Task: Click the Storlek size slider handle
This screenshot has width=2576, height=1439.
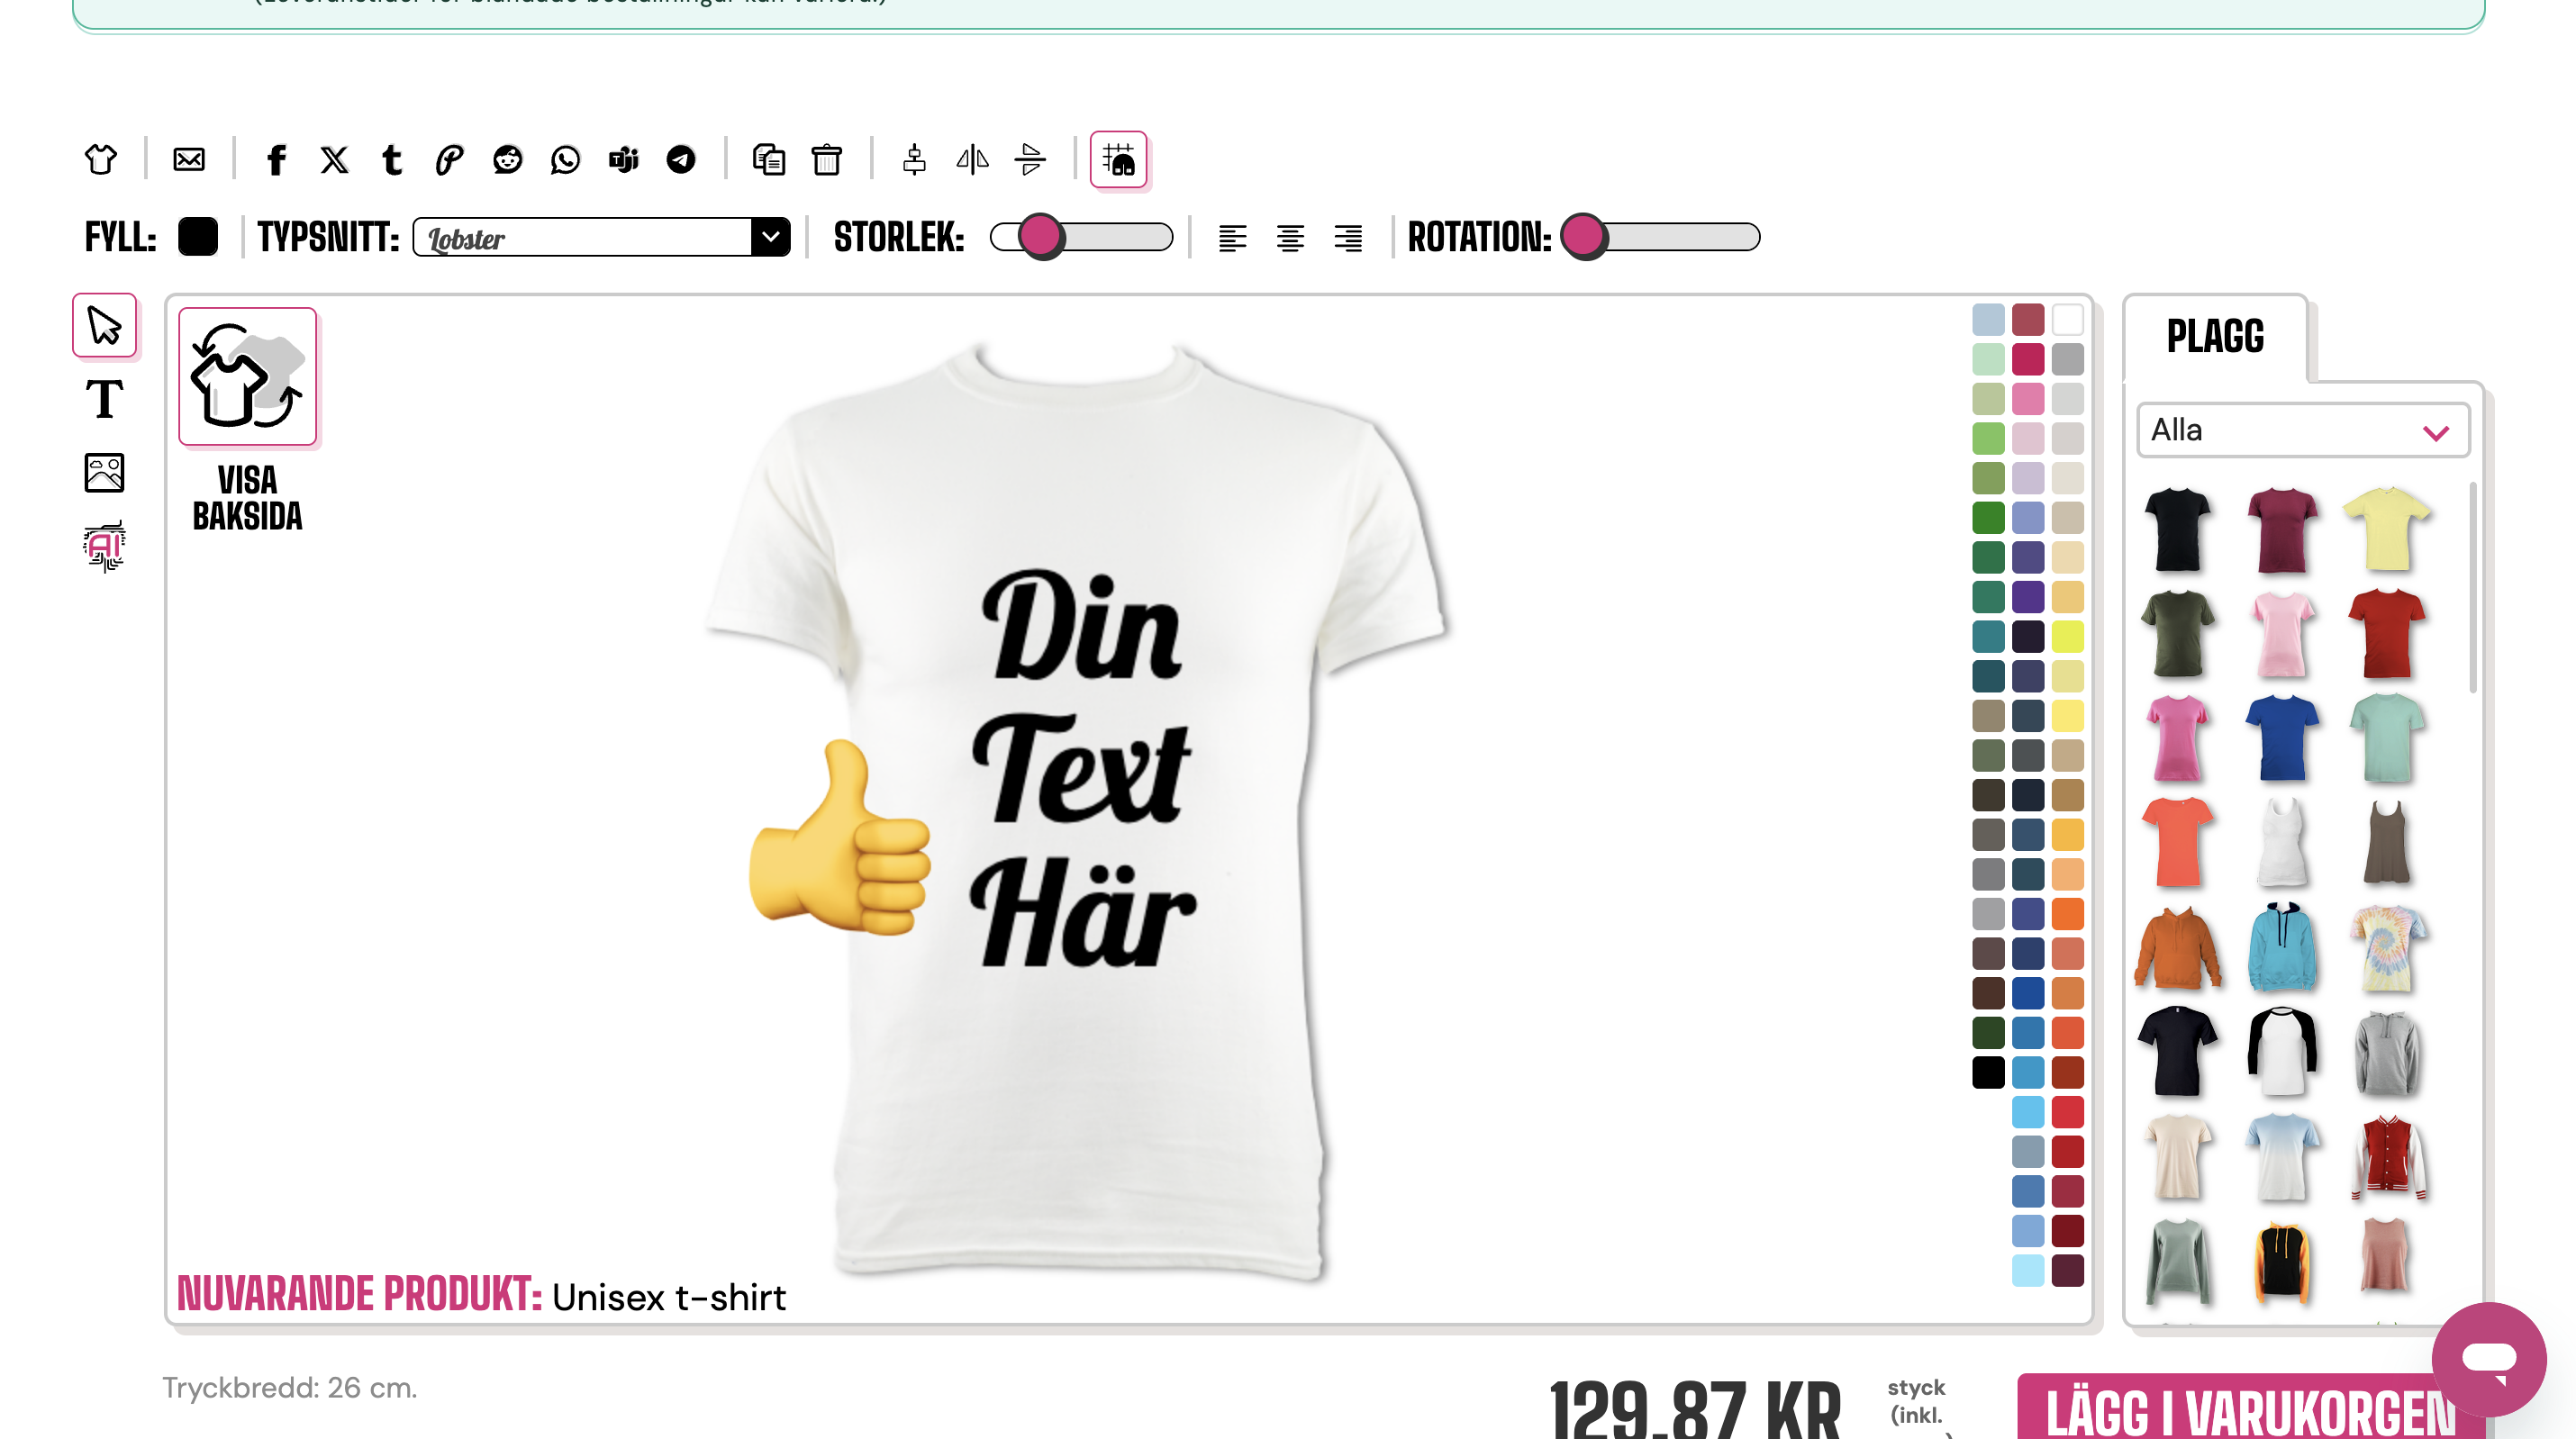Action: coord(1041,238)
